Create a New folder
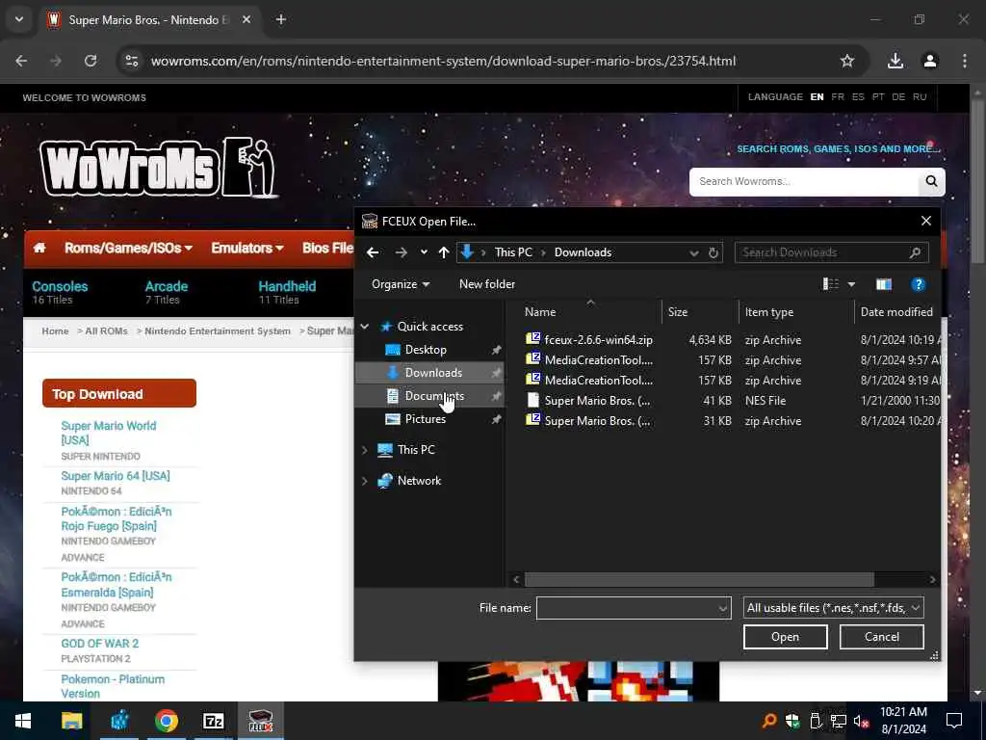Image resolution: width=986 pixels, height=740 pixels. click(x=487, y=284)
